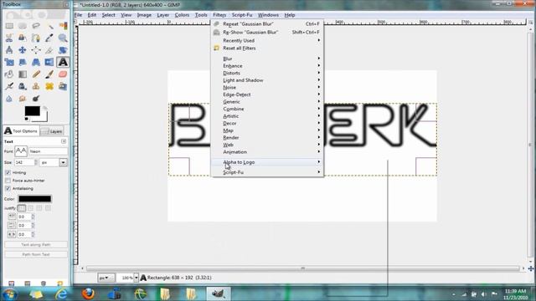
Task: Open the Layer menu
Action: (x=162, y=15)
